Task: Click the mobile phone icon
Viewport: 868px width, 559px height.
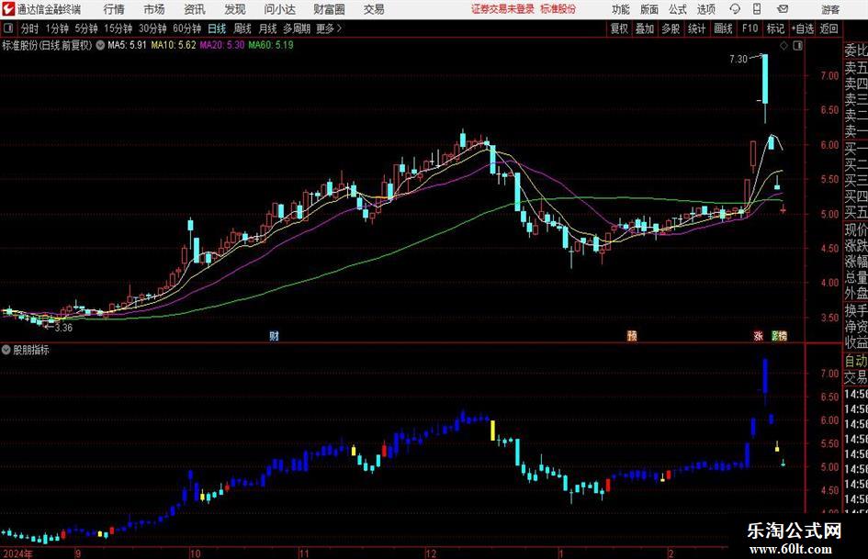Action: 757,9
